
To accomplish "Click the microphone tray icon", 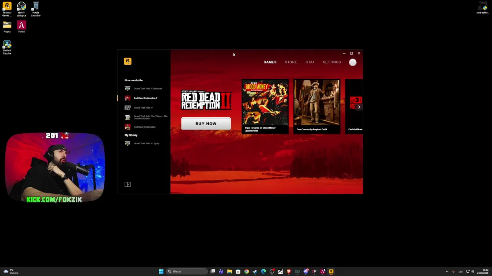I will (x=453, y=271).
